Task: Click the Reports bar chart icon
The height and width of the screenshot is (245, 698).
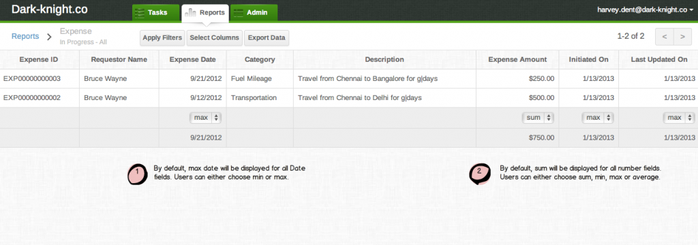Action: click(191, 13)
